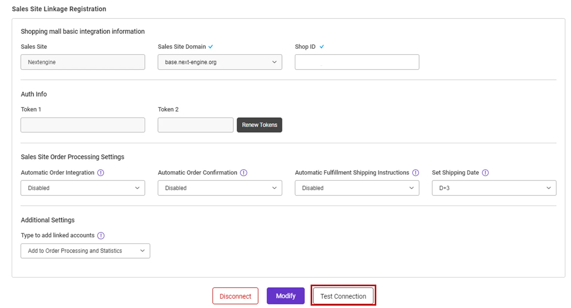The image size is (571, 308).
Task: Expand Automatic Order Confirmation dropdown
Action: pyautogui.click(x=220, y=188)
